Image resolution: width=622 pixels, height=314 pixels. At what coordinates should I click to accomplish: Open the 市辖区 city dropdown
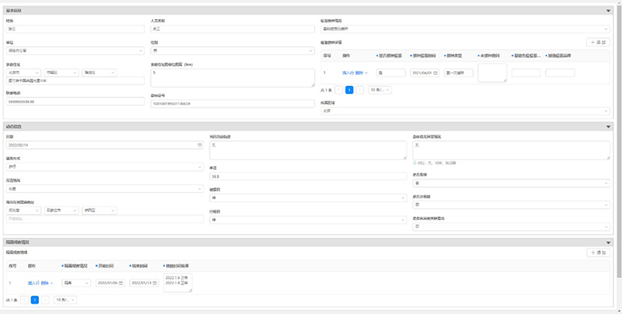pyautogui.click(x=61, y=73)
